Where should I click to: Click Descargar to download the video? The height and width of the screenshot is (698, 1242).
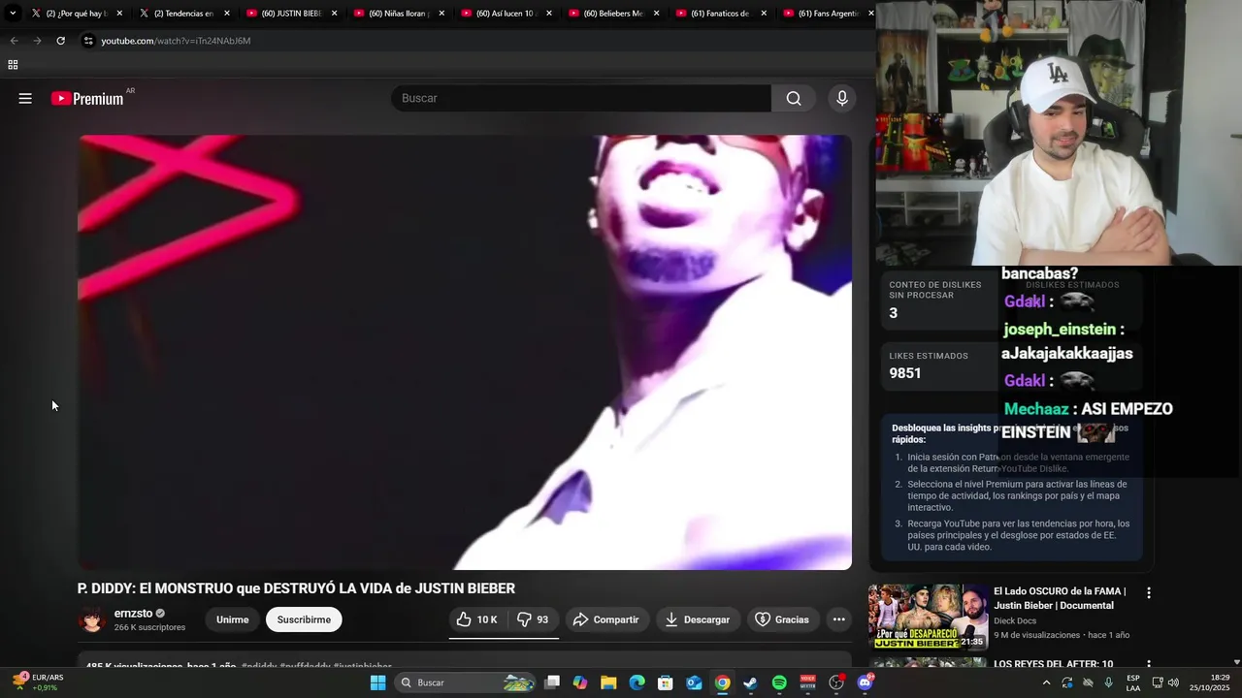(x=697, y=619)
